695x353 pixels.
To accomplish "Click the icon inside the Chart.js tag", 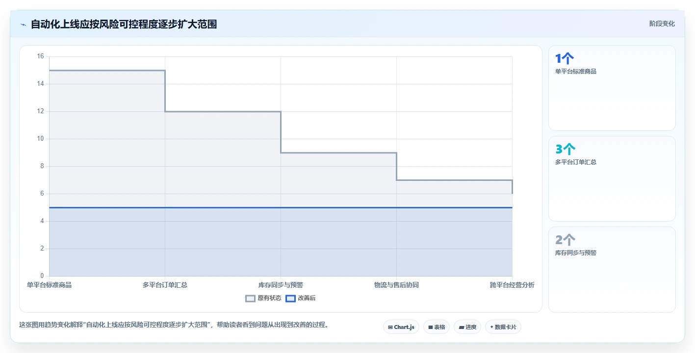I will [390, 327].
